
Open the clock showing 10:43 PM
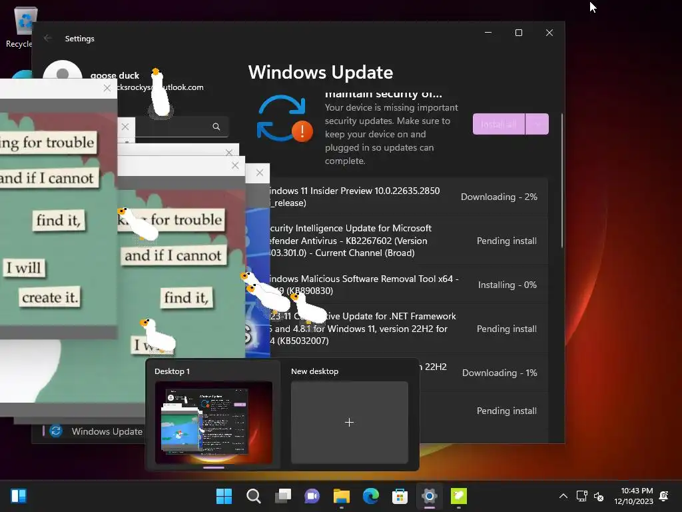click(x=634, y=496)
